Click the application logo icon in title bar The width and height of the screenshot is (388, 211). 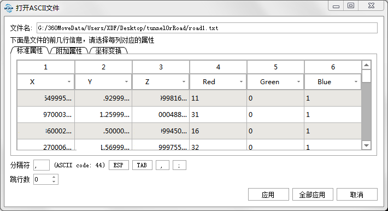[x=8, y=8]
